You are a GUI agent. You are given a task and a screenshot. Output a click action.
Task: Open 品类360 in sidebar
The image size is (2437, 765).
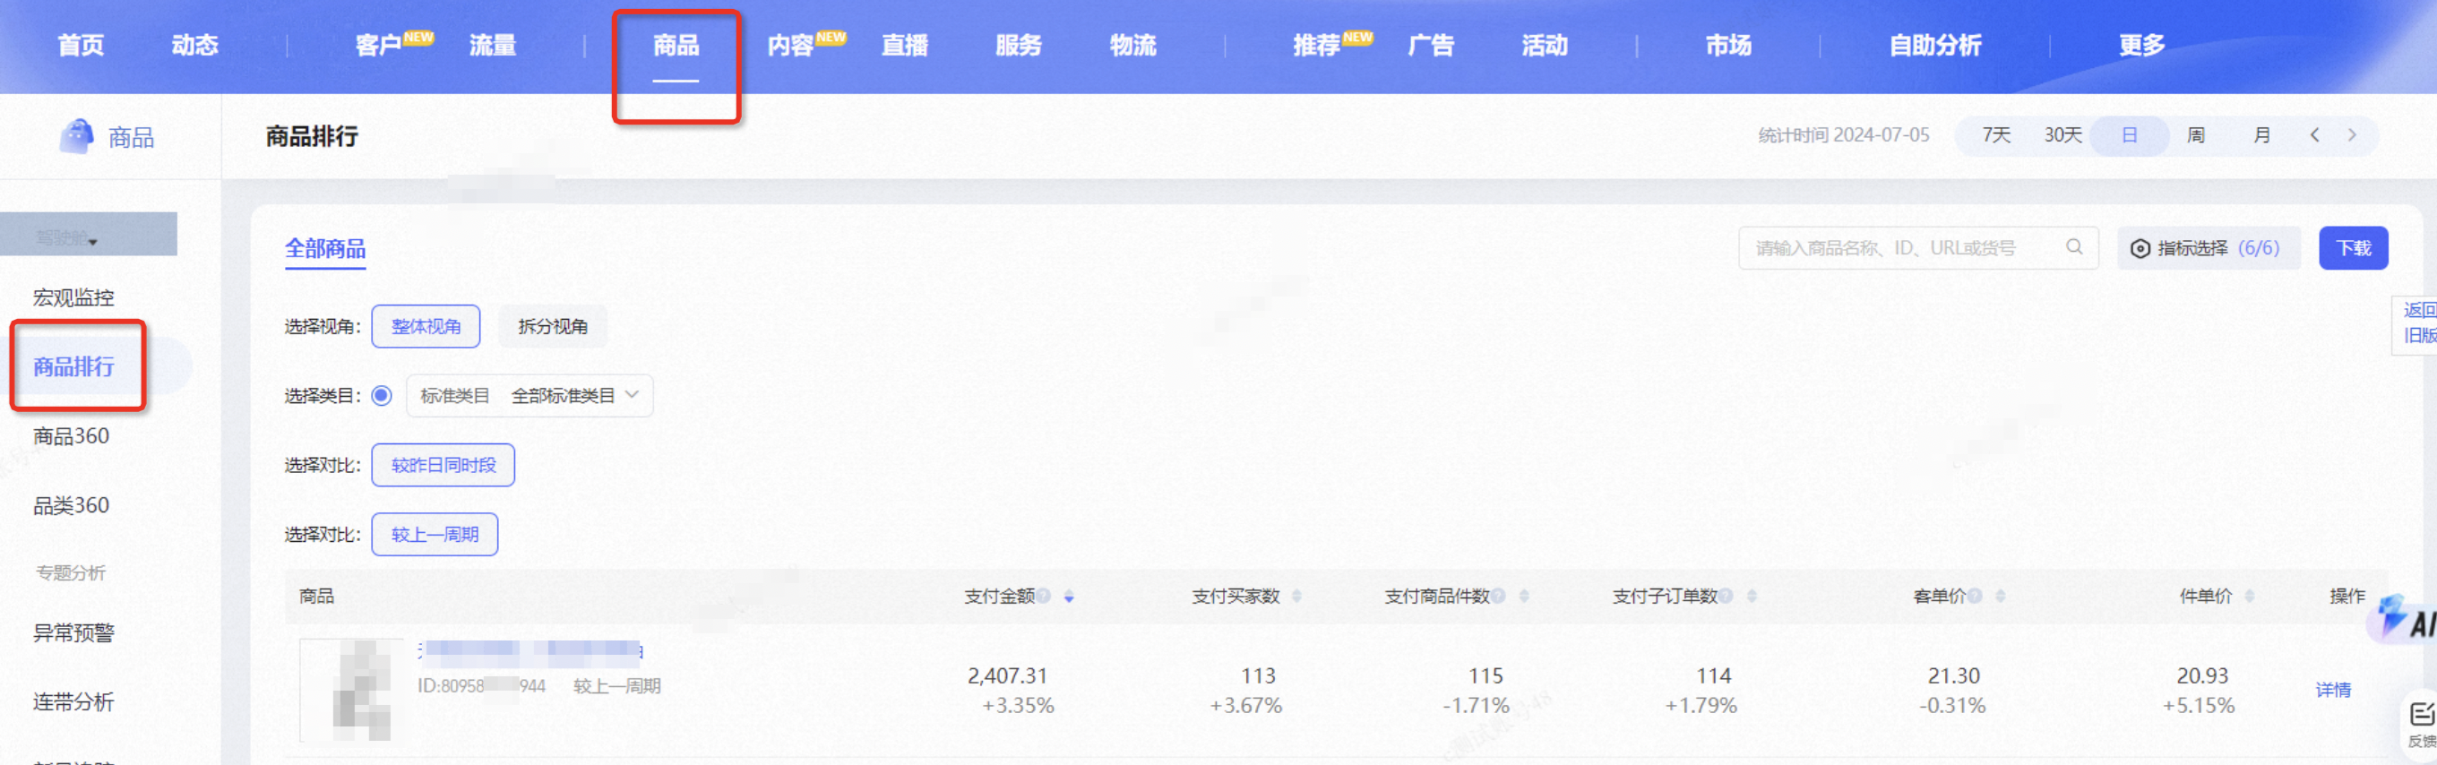(71, 505)
